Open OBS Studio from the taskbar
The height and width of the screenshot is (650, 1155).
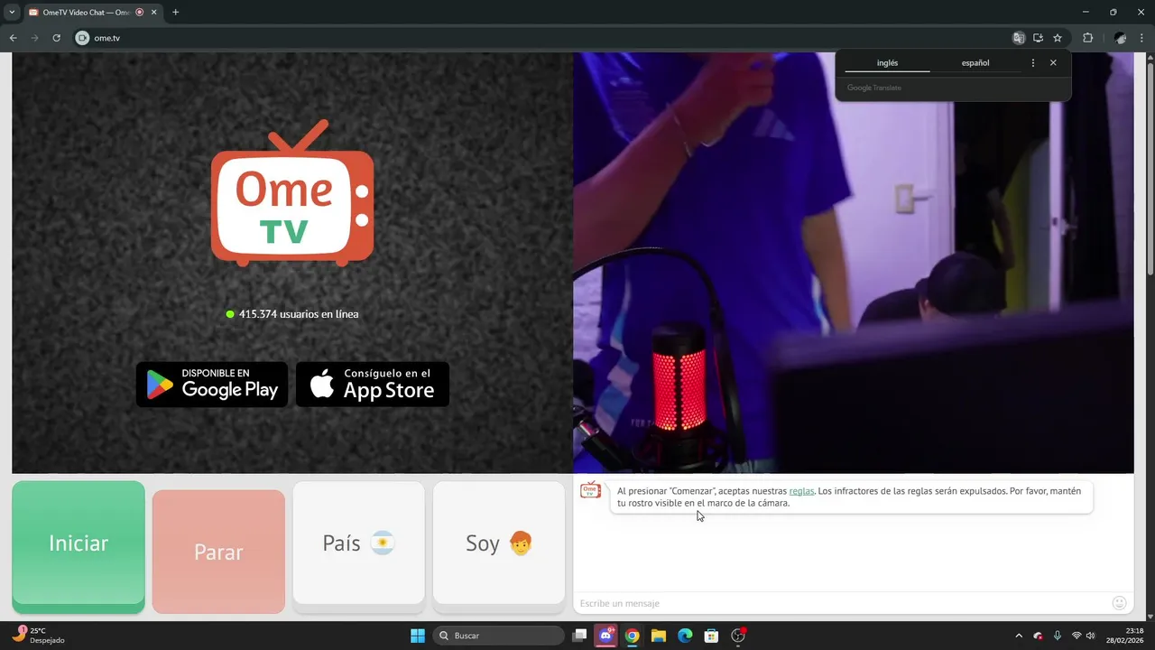[738, 636]
